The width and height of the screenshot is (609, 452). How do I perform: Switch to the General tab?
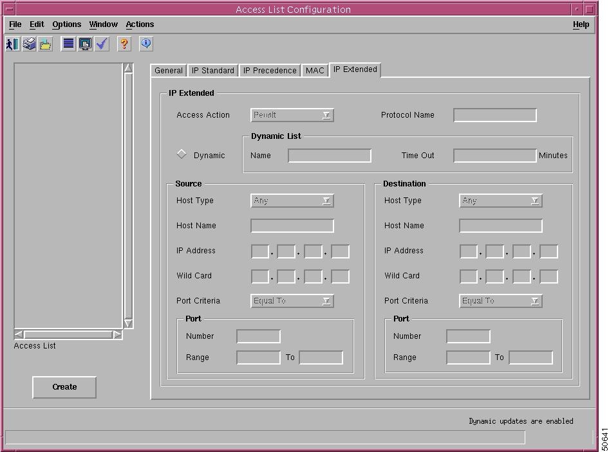tap(169, 71)
